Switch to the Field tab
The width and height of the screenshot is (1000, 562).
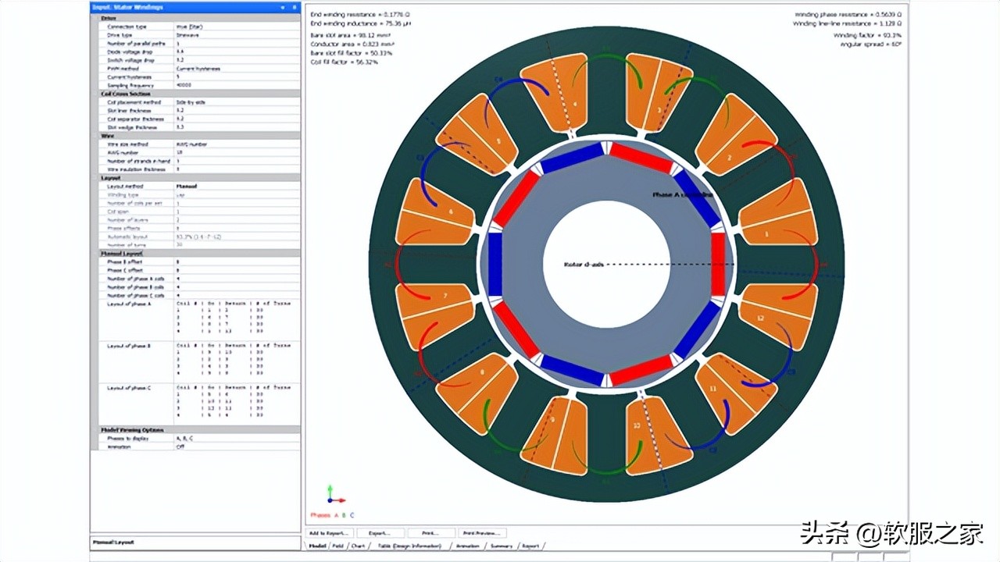tap(339, 546)
